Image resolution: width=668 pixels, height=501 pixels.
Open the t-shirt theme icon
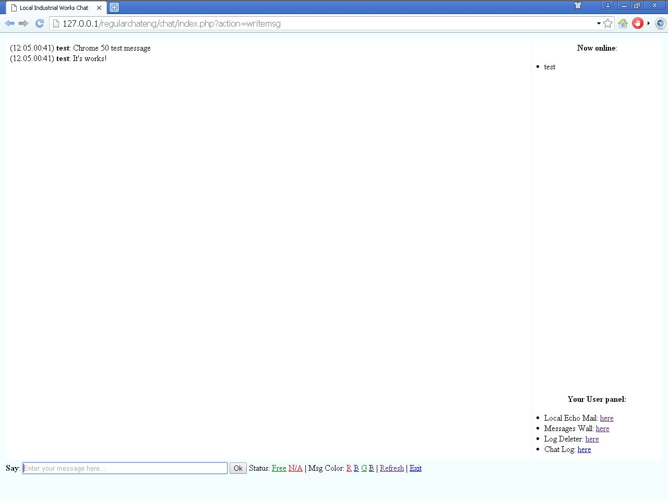click(578, 6)
